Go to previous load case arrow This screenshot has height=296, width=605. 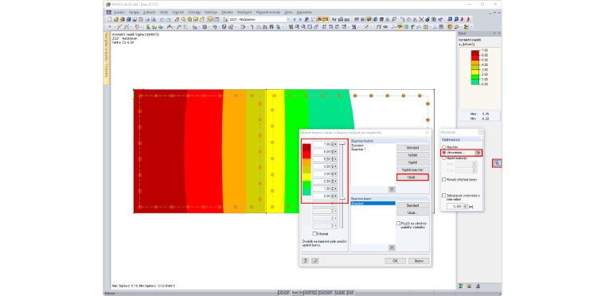(295, 19)
